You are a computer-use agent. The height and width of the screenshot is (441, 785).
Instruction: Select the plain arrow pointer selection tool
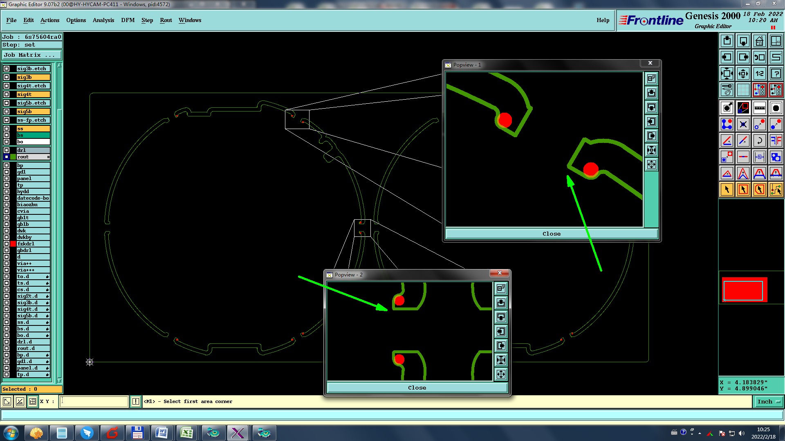coord(727,189)
